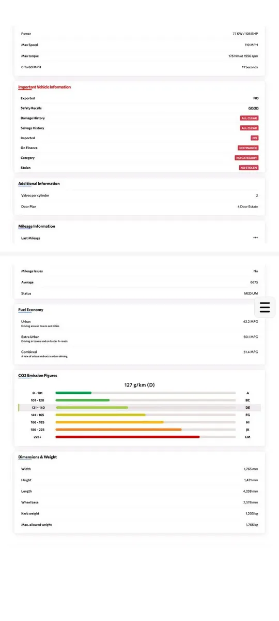Viewport: 279px width, 621px height.
Task: Click the 1,765 mm width value
Action: pos(251,469)
